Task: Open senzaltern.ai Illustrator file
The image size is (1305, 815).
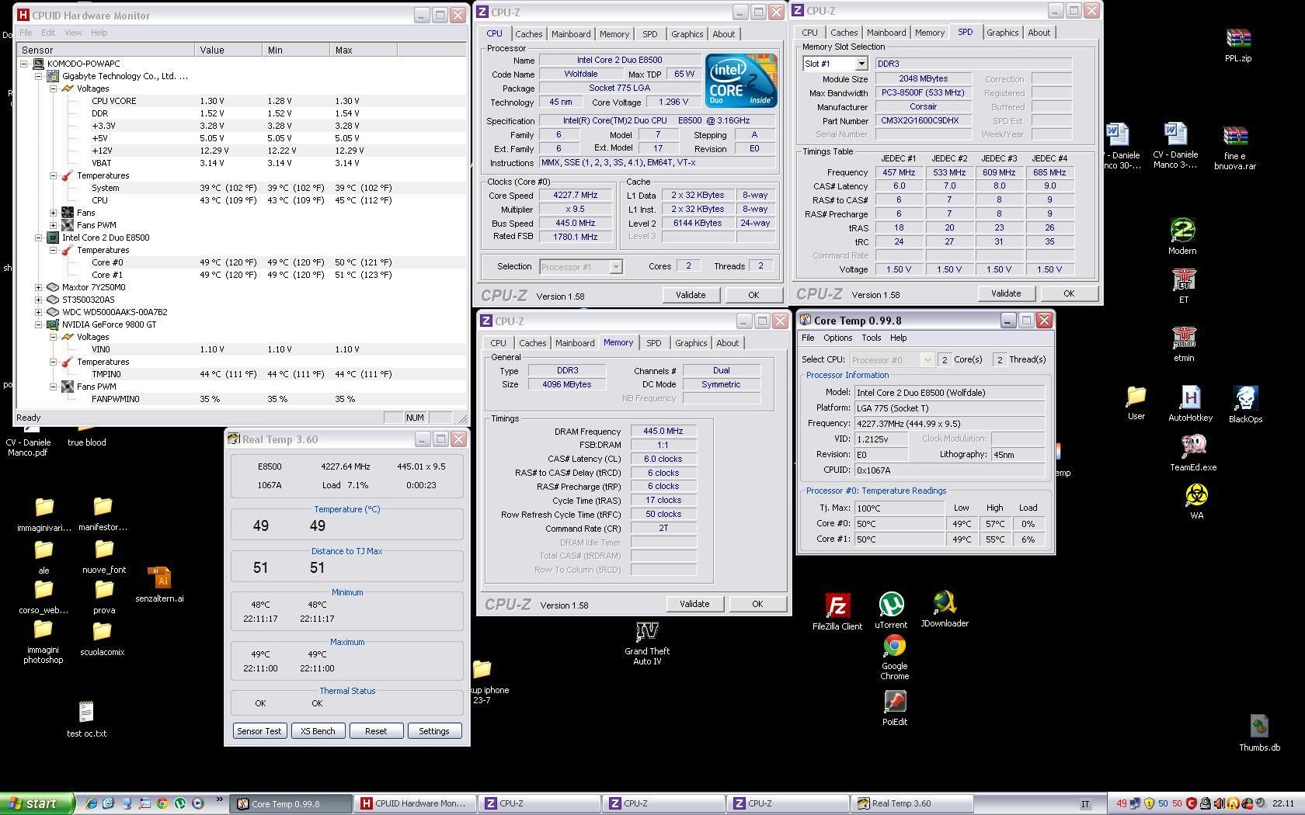Action: pos(159,579)
